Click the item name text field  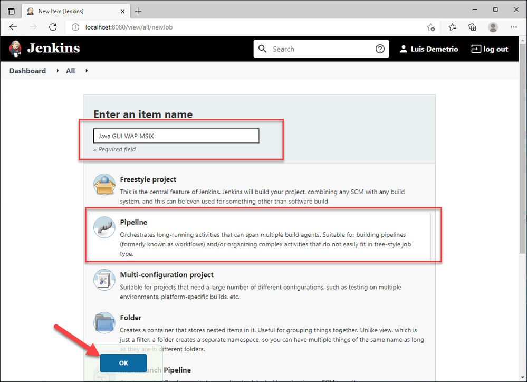click(176, 136)
